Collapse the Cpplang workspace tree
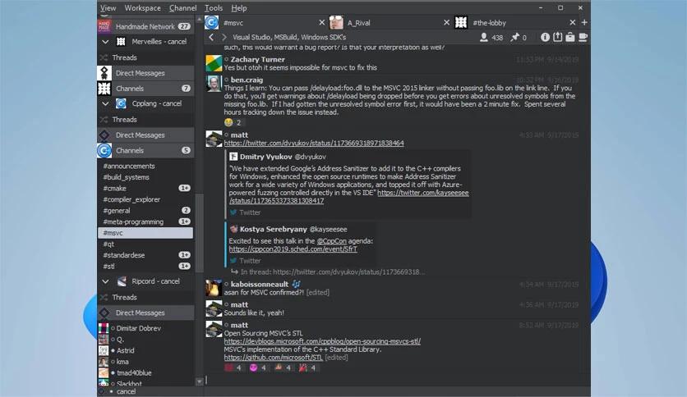 (105, 103)
